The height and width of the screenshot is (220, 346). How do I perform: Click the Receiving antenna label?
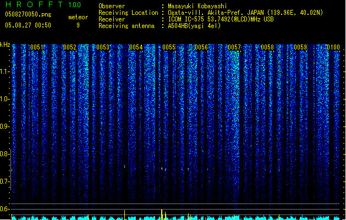click(x=127, y=26)
